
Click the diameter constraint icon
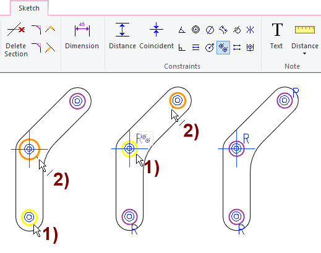tap(210, 30)
